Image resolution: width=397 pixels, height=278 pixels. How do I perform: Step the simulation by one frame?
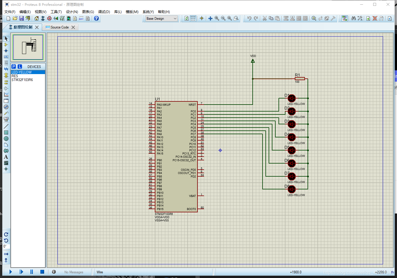coord(21,272)
